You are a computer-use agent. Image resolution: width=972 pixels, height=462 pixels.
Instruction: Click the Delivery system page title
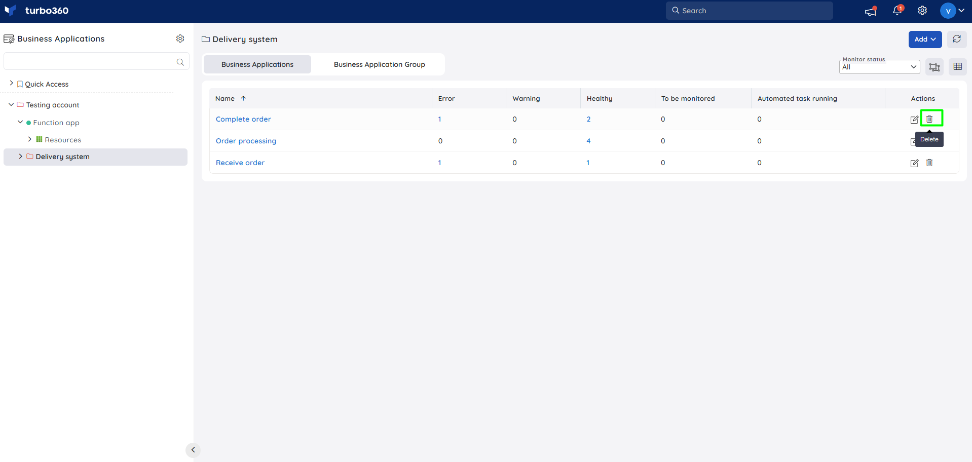tap(245, 39)
